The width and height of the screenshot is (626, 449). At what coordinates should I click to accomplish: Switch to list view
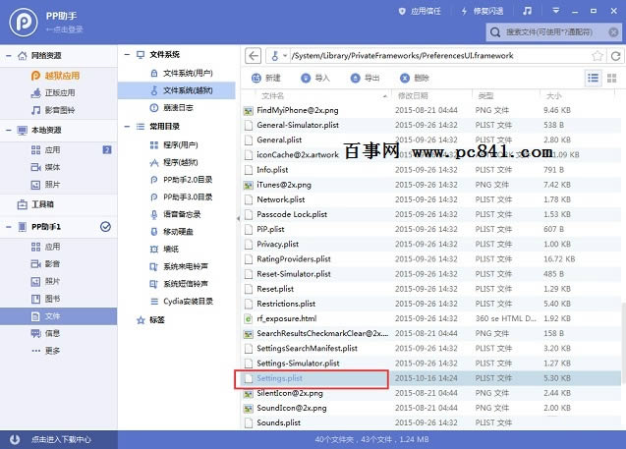coord(593,78)
